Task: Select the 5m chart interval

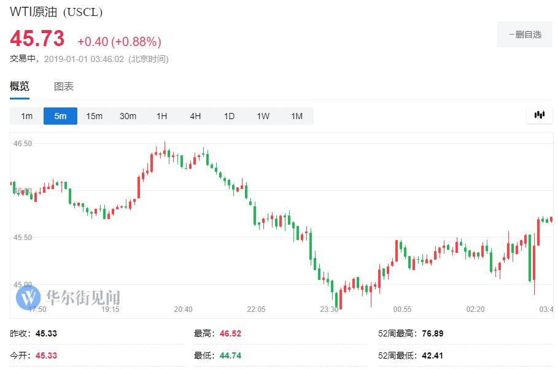Action: (x=60, y=116)
